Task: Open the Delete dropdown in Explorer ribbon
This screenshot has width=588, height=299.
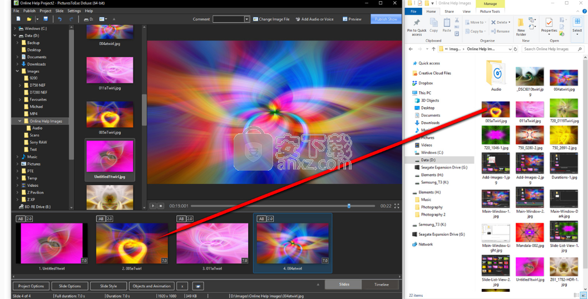Action: [510, 22]
